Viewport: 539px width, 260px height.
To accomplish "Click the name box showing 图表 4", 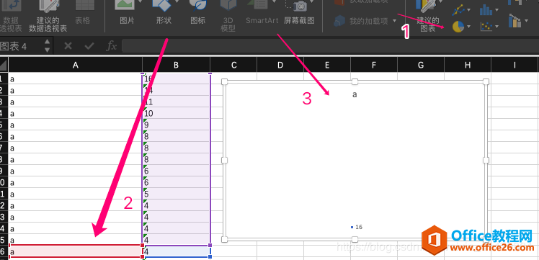I will click(x=21, y=46).
